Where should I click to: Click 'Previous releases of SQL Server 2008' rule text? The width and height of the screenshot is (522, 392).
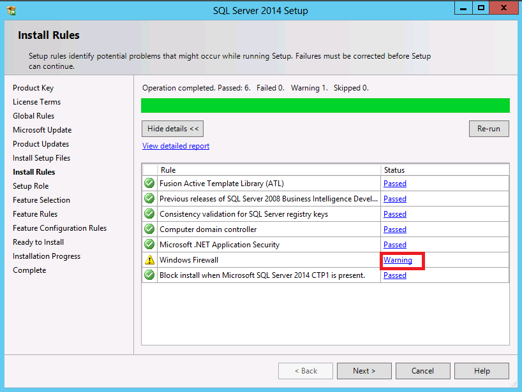pos(269,199)
